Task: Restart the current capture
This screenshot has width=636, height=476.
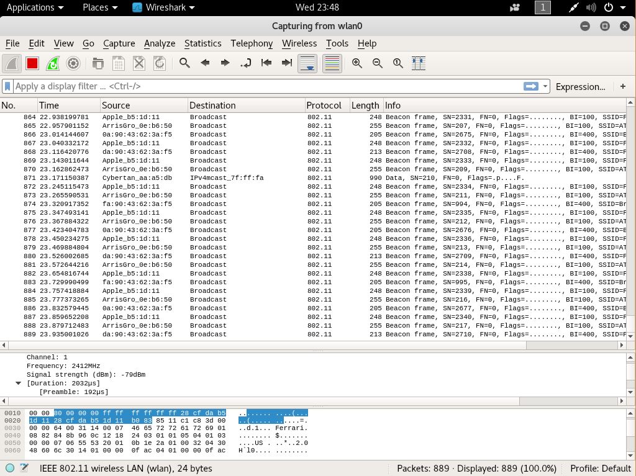Action: (53, 63)
